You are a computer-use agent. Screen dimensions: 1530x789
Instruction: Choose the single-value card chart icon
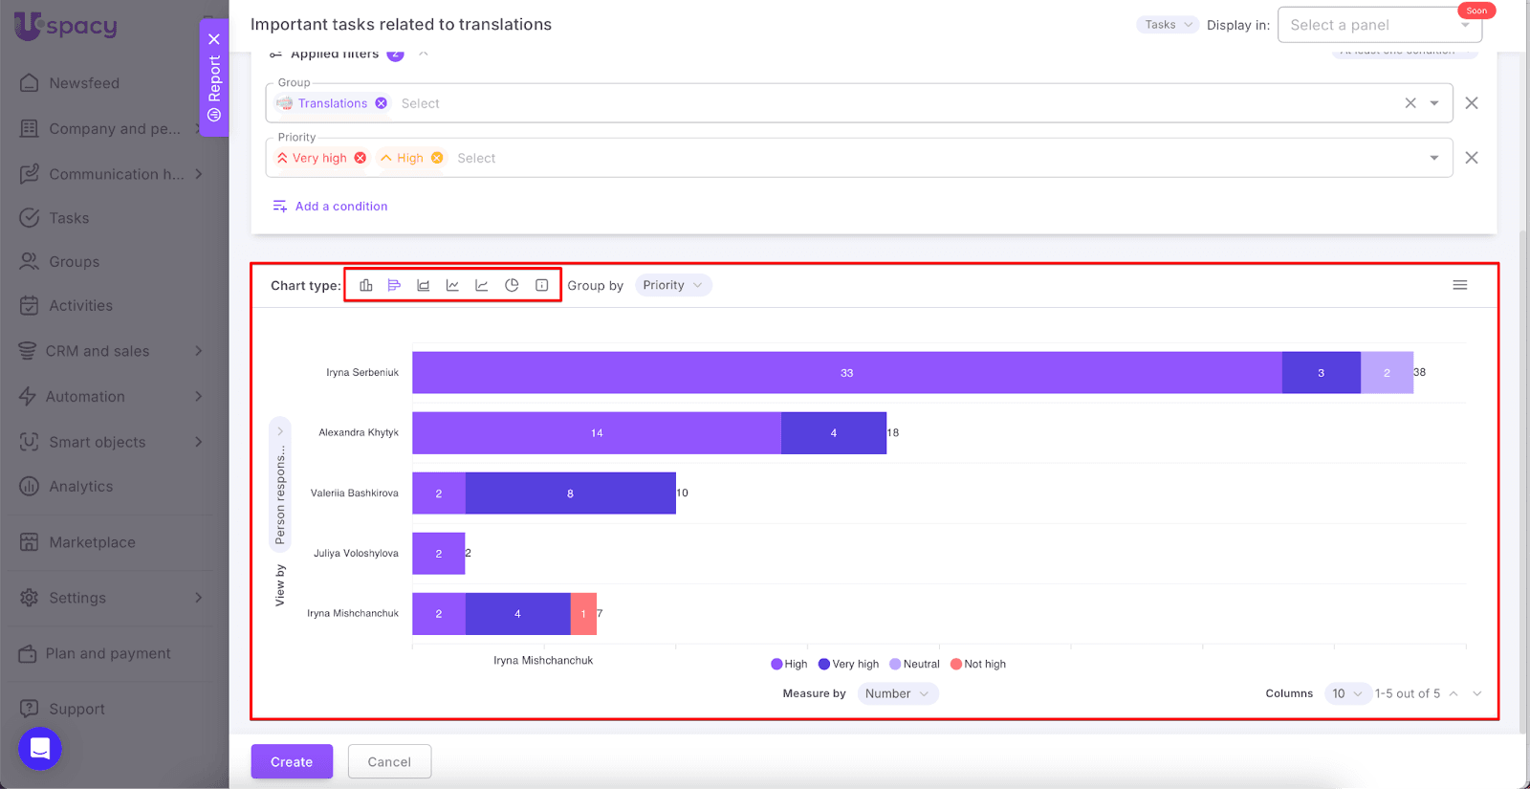541,285
